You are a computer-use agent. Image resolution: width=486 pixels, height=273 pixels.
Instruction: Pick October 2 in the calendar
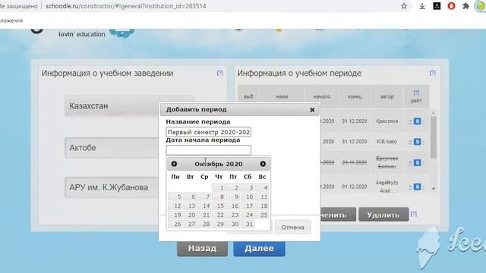pyautogui.click(x=233, y=187)
